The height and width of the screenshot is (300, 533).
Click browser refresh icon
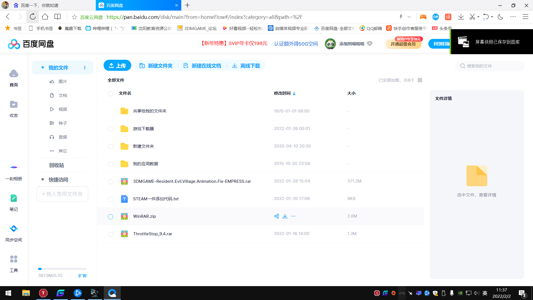[x=33, y=17]
